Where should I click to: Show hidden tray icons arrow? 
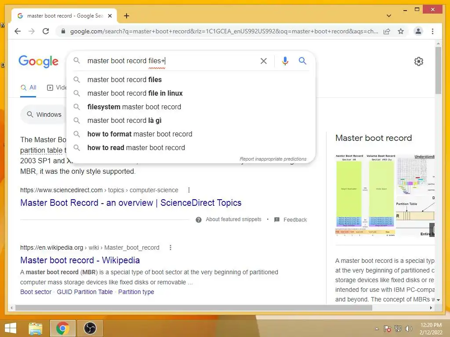[377, 329]
